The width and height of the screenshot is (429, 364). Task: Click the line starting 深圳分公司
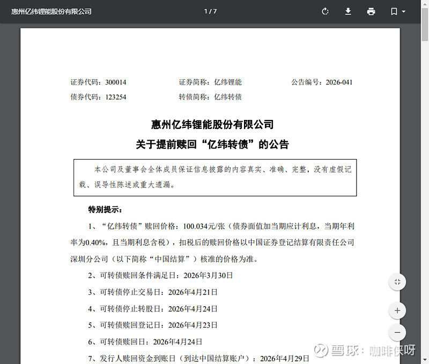click(x=164, y=259)
